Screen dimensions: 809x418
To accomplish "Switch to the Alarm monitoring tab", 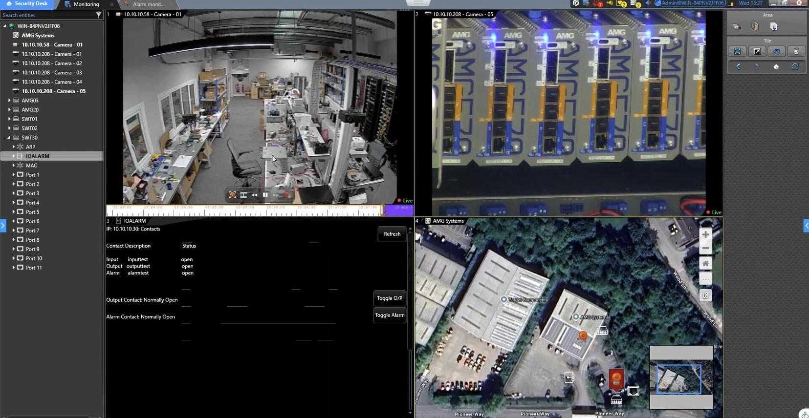I will 149,4.
